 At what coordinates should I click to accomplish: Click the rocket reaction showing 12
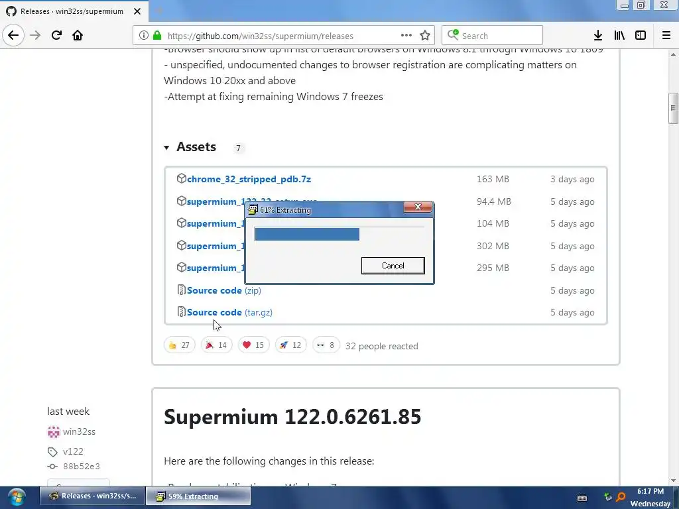(290, 345)
